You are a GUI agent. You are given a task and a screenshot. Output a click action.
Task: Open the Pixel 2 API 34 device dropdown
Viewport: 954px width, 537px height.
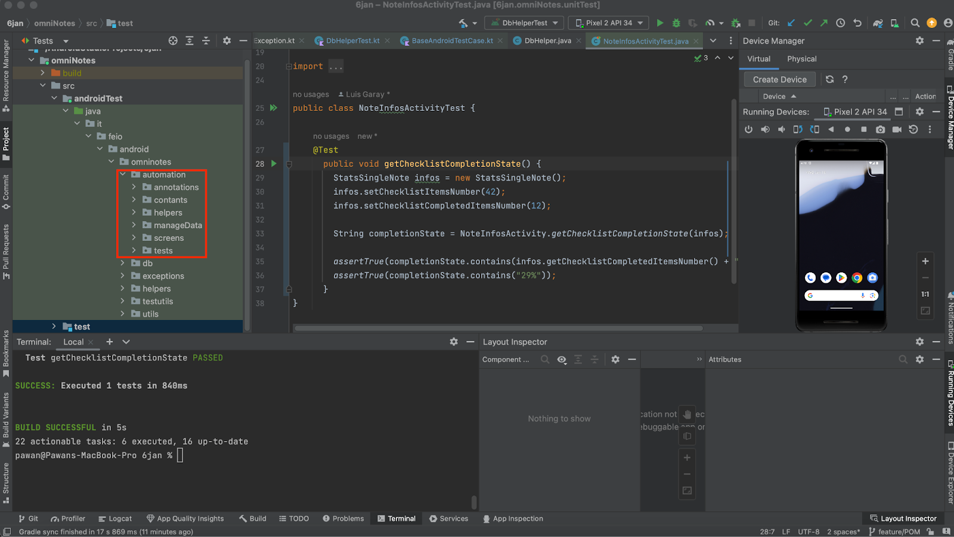click(609, 23)
